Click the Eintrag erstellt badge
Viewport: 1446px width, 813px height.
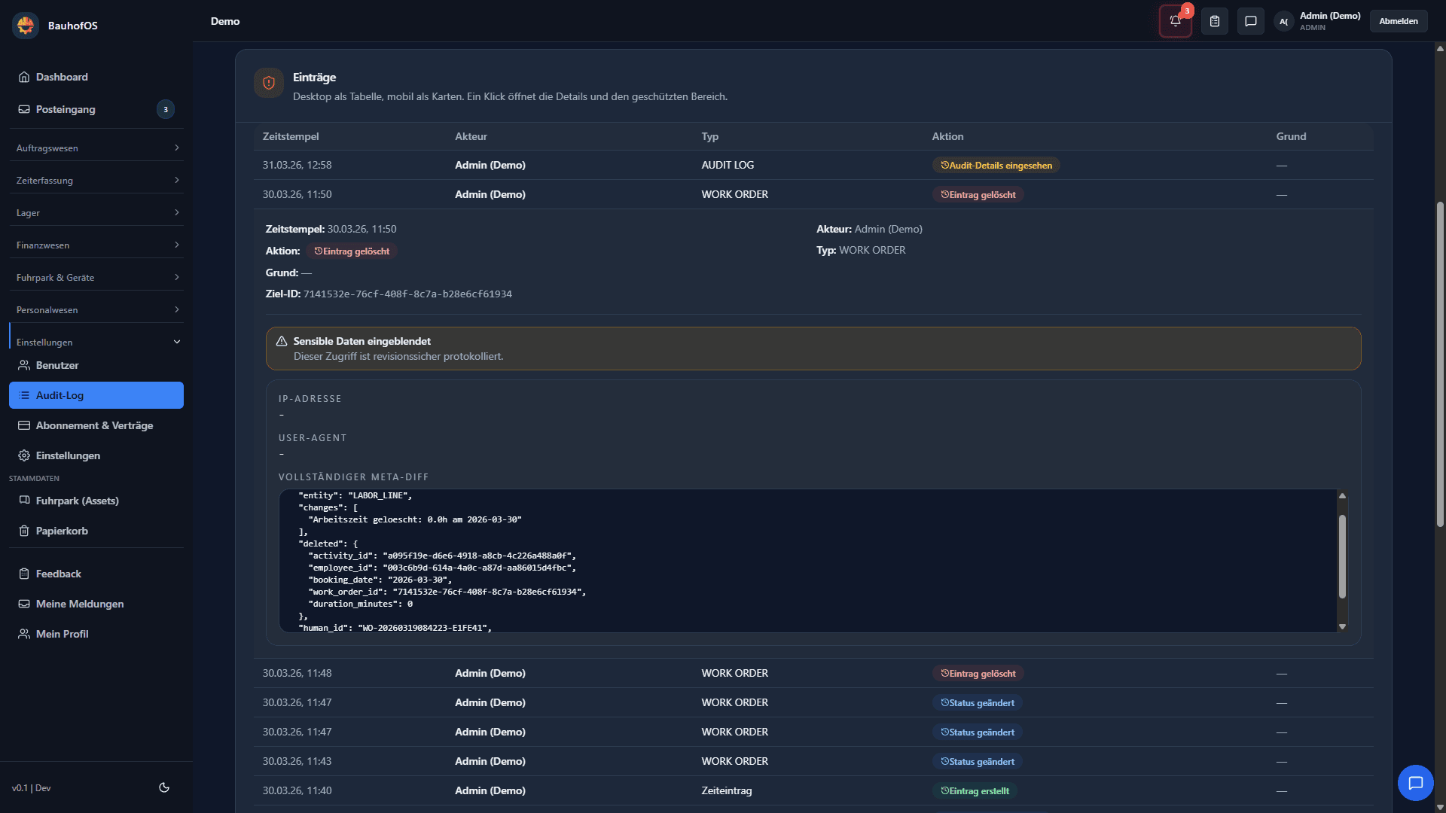(975, 790)
